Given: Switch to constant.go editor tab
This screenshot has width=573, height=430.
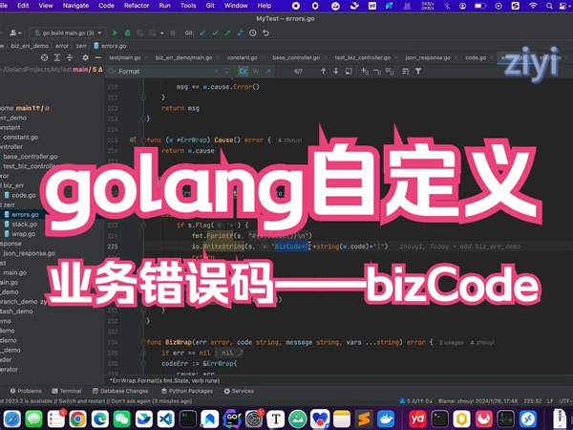Looking at the screenshot, I should coord(242,57).
